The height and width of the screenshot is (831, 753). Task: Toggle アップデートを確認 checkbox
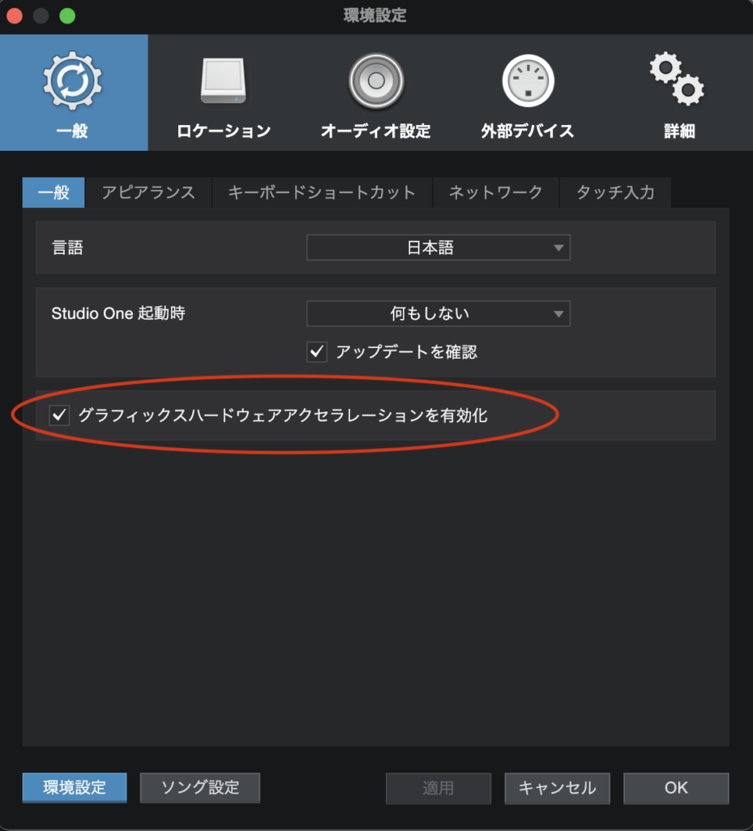[317, 352]
